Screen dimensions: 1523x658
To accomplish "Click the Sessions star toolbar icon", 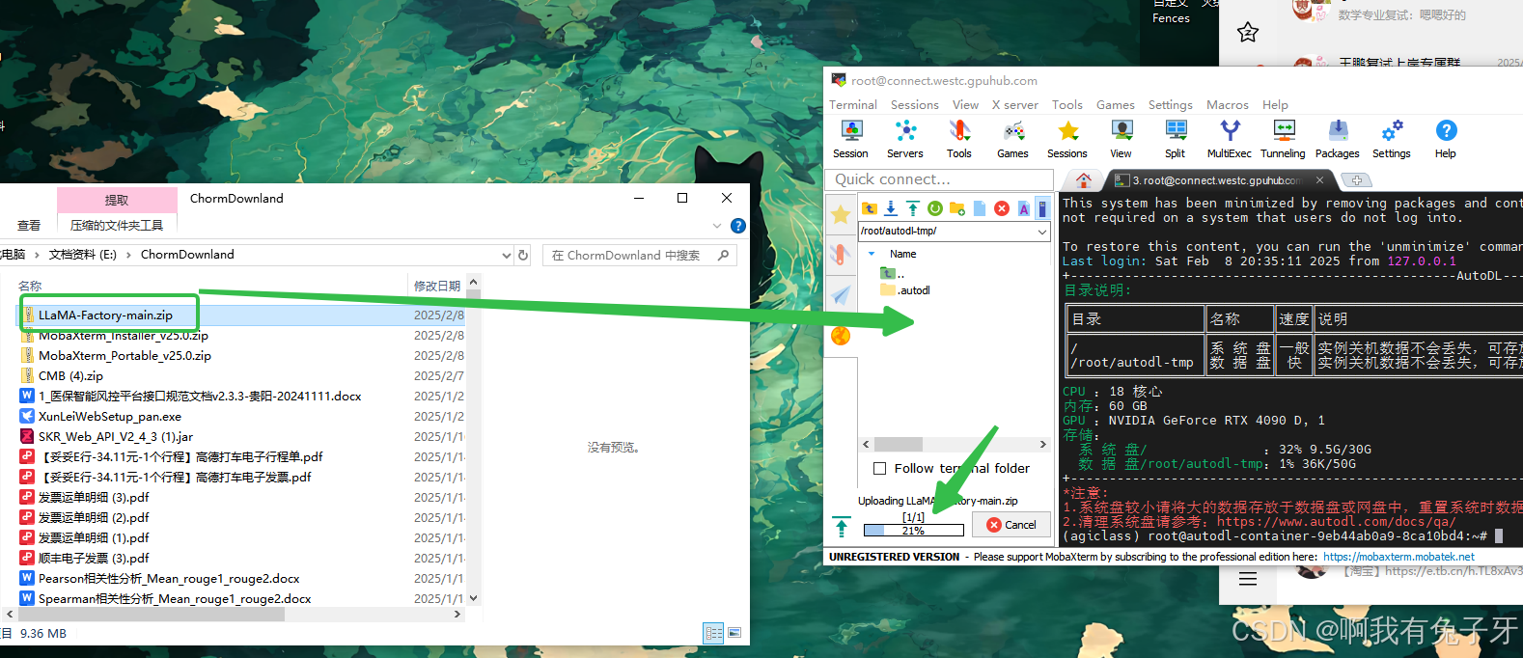I will [x=1067, y=139].
